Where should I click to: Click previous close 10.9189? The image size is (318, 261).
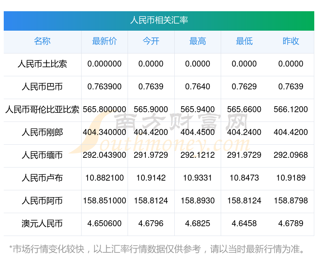(291, 178)
